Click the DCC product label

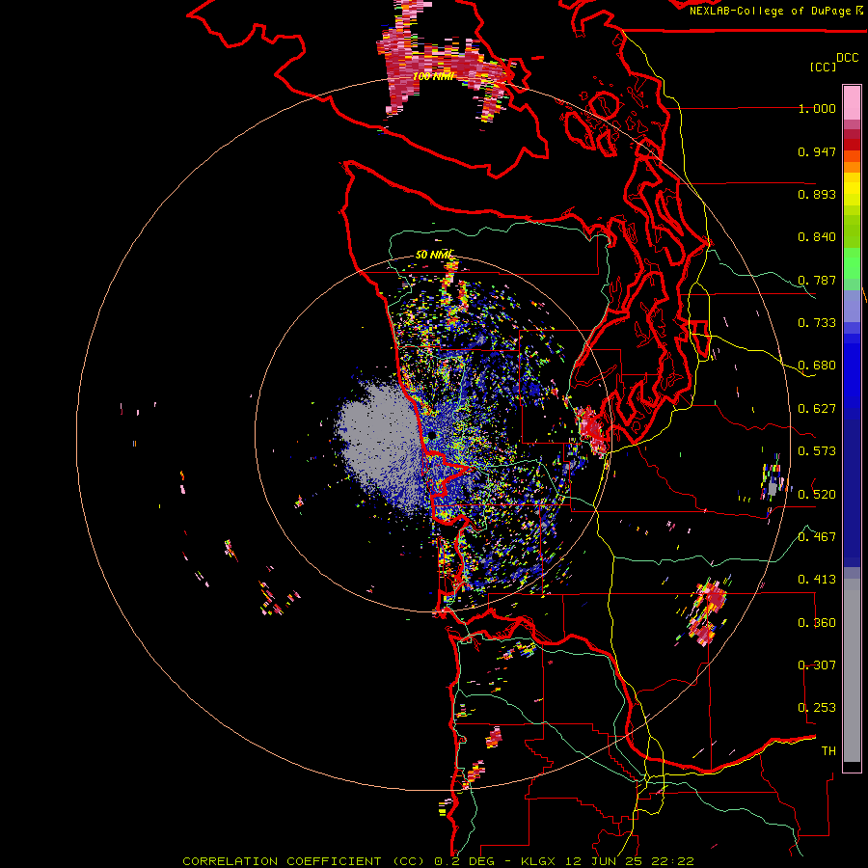(848, 58)
